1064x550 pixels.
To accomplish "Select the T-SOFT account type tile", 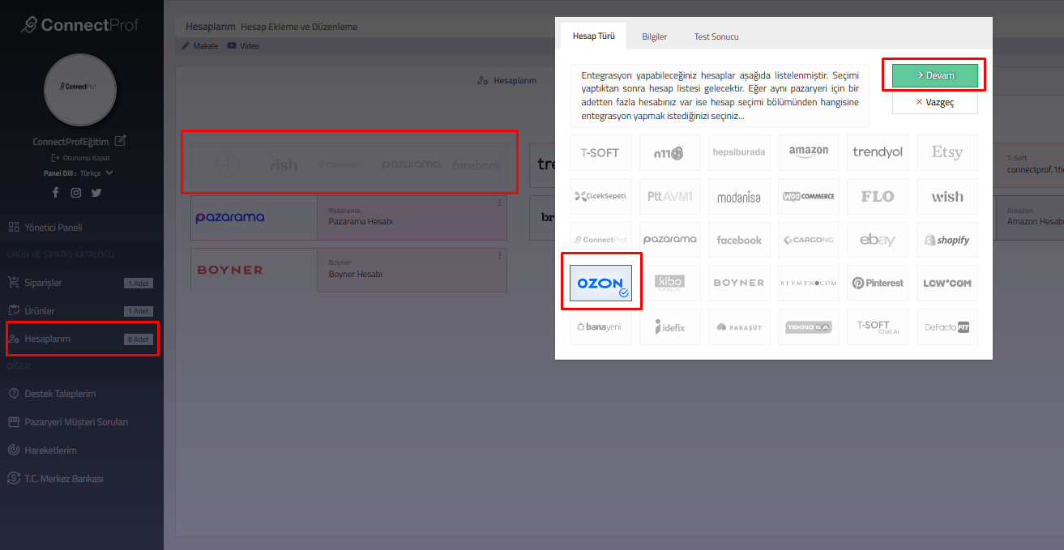I will click(600, 152).
